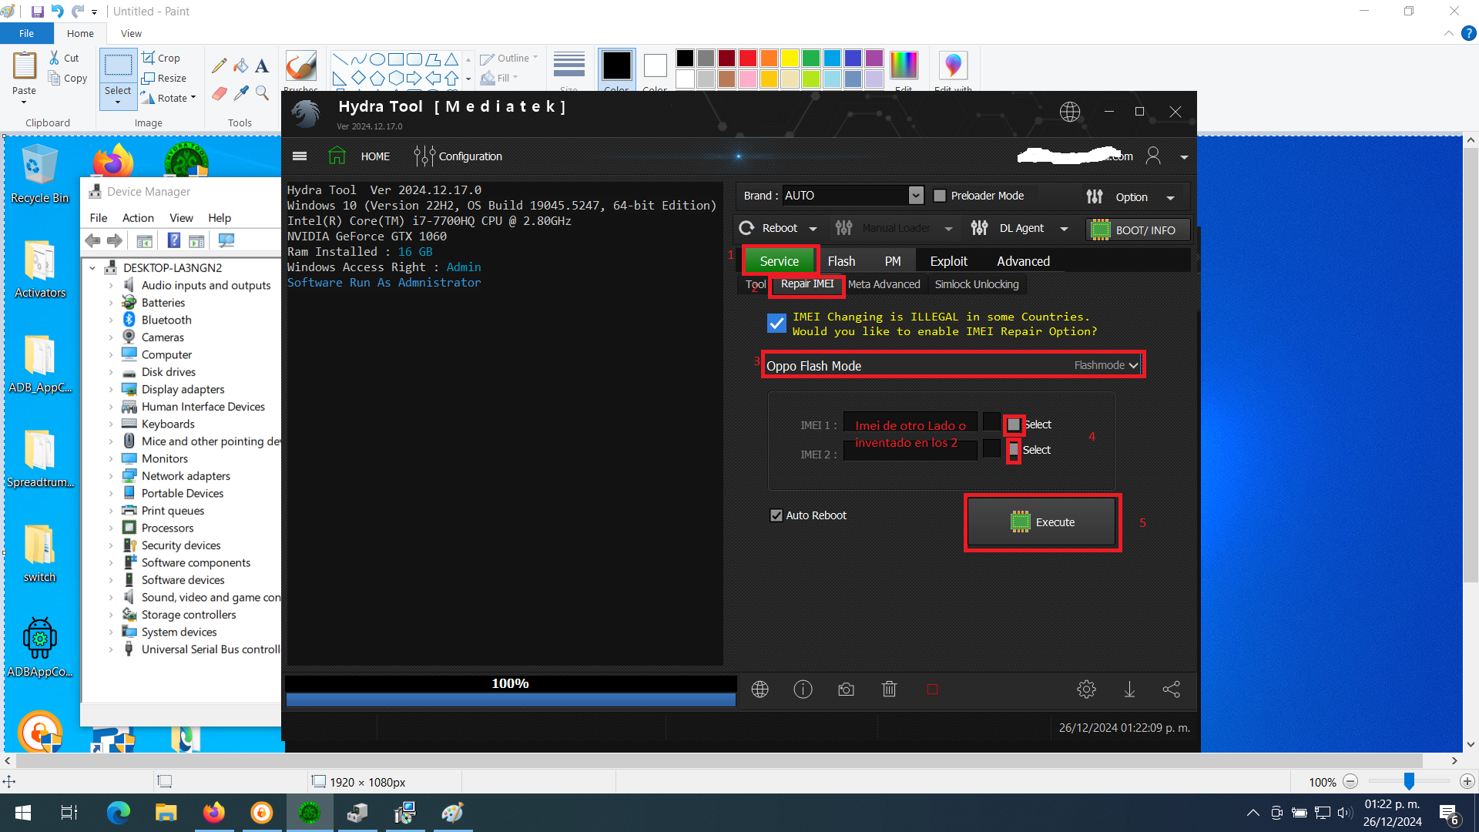Screen dimensions: 1479x832
Task: Open the Paint Select tool dropdown
Action: 118,96
